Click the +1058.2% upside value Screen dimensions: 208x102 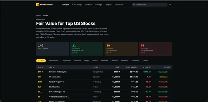click(x=147, y=72)
